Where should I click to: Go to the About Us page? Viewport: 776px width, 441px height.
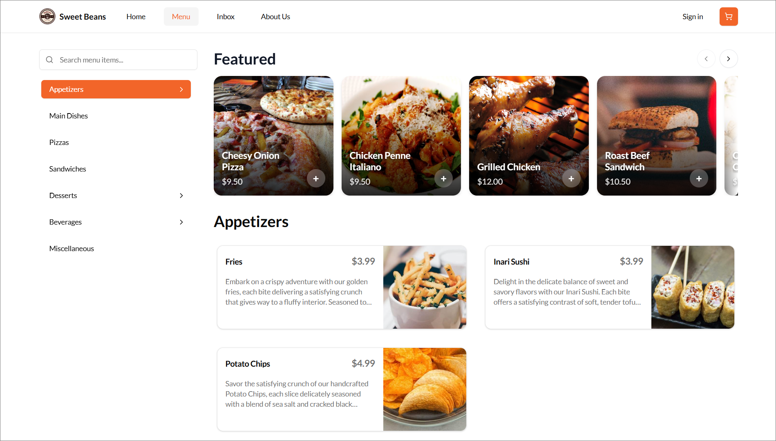point(275,17)
